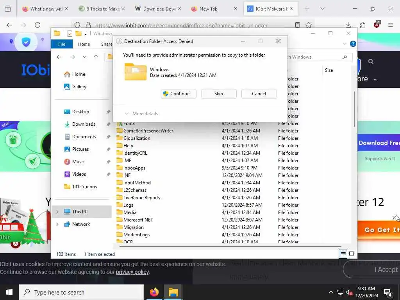Click properties checkmark icon in title bar

[x=70, y=34]
